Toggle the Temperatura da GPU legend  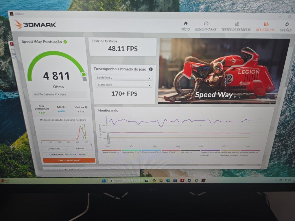click(151, 151)
